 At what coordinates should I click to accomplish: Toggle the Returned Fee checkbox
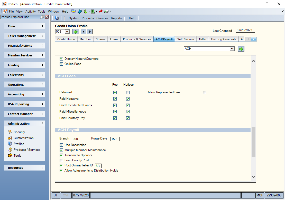click(x=115, y=93)
